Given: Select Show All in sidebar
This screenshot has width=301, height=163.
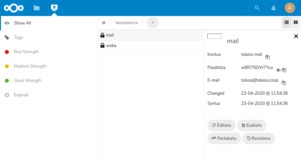Looking at the screenshot, I should tap(22, 23).
